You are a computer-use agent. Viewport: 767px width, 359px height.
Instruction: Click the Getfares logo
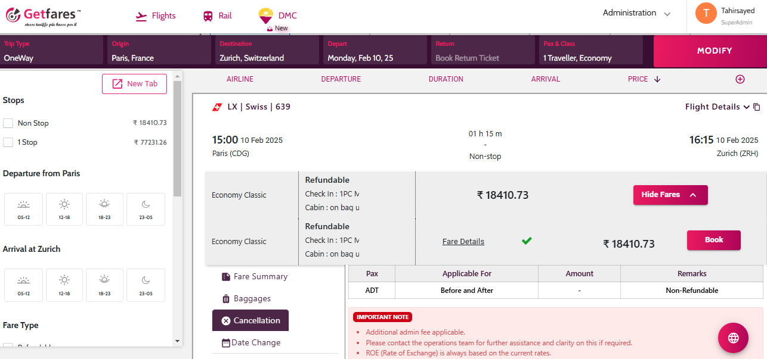(x=43, y=17)
